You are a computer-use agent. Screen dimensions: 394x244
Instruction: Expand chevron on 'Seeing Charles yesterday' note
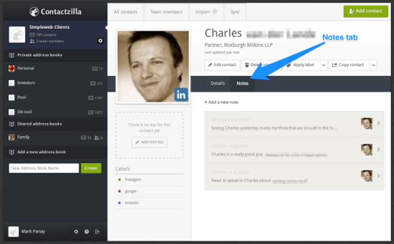[378, 123]
